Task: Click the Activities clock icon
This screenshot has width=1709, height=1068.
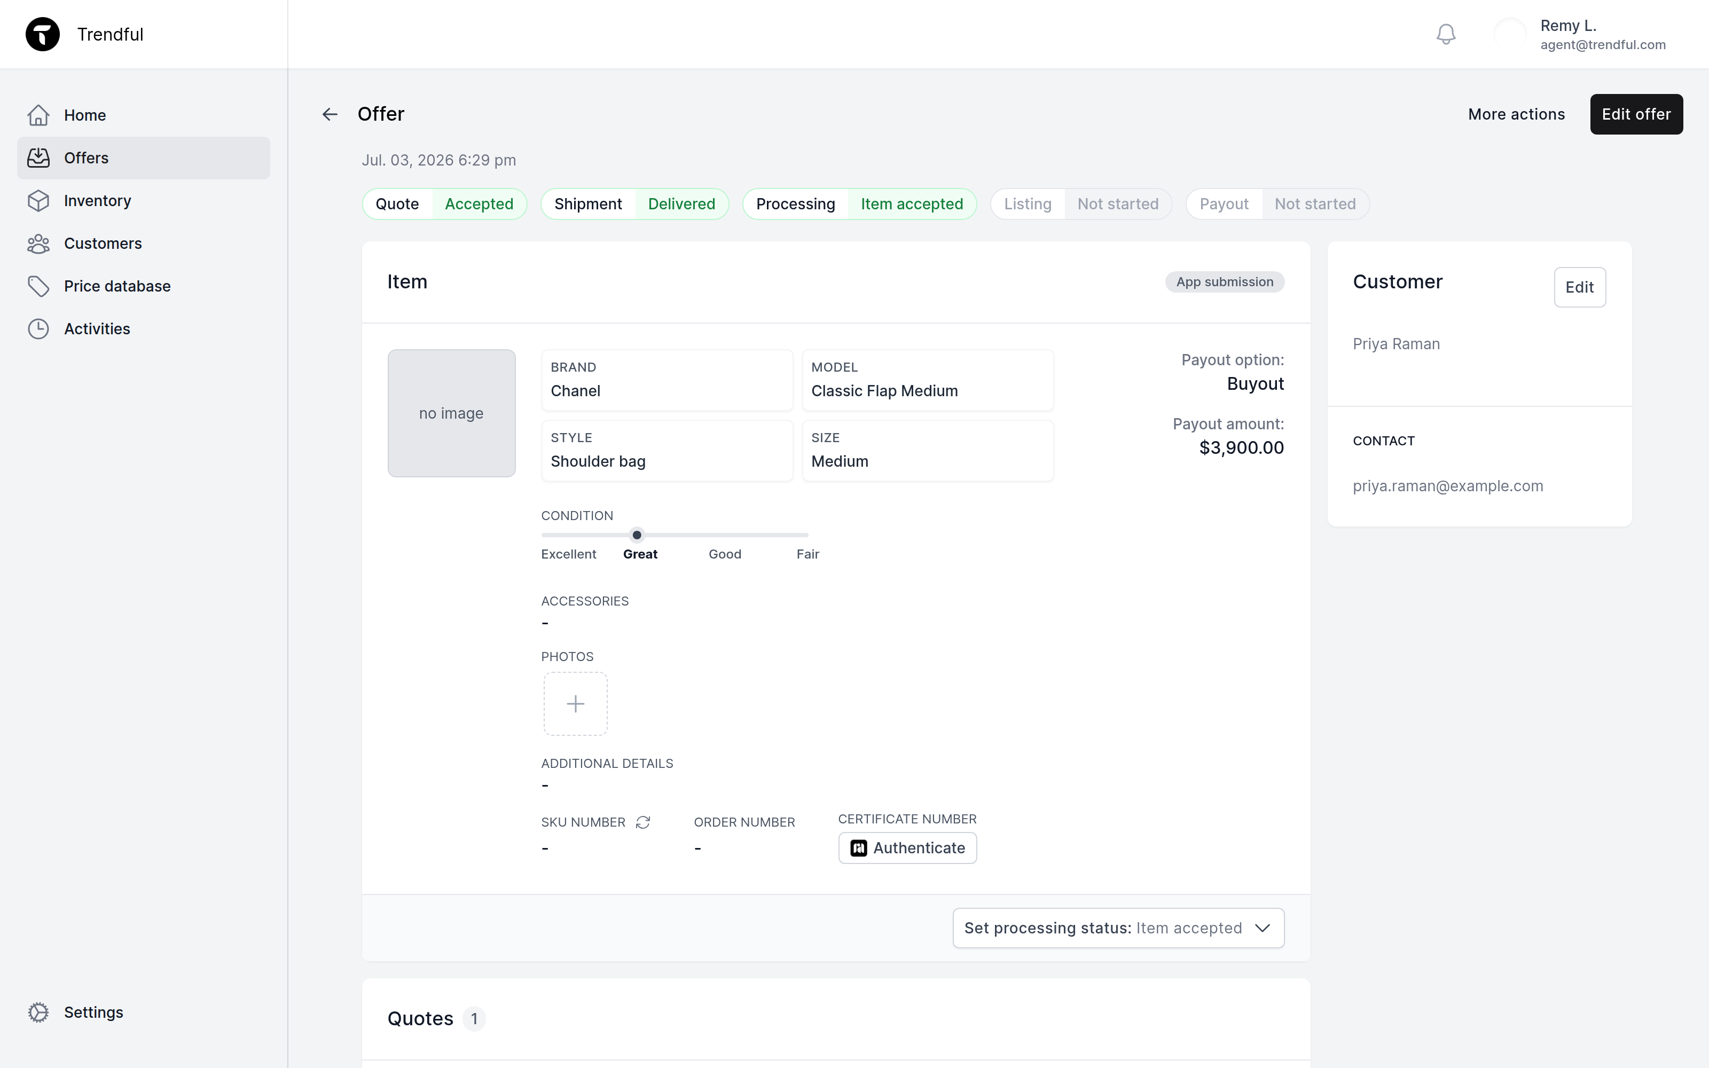Action: (x=39, y=328)
